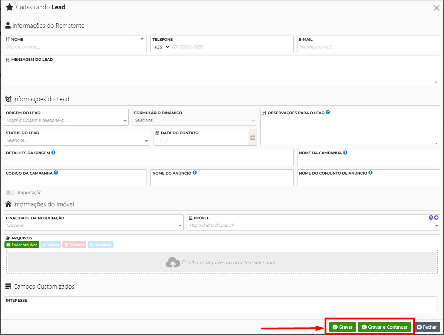444x335 pixels.
Task: Click help icon beside Código da Campanha
Action: coord(56,173)
